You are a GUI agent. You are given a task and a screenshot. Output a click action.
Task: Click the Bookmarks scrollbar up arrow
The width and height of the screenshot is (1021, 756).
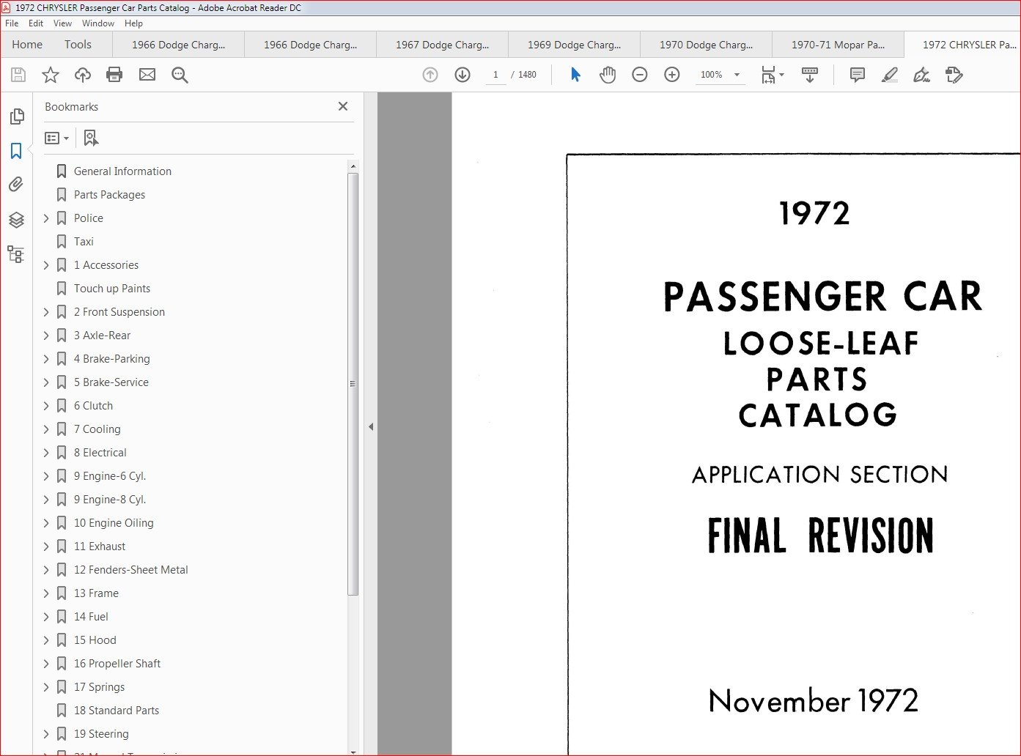353,167
